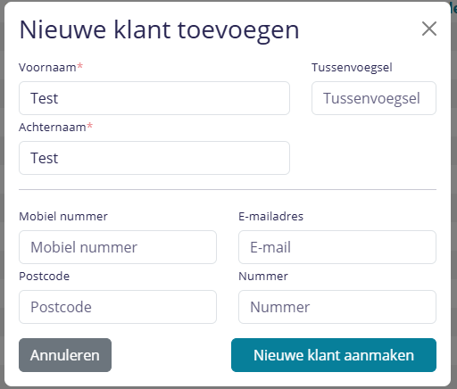The height and width of the screenshot is (389, 457).
Task: Focus the Postcode input field
Action: coord(118,307)
